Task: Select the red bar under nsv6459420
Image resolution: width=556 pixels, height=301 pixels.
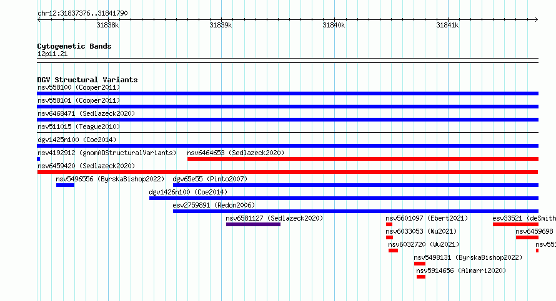Action: 287,172
